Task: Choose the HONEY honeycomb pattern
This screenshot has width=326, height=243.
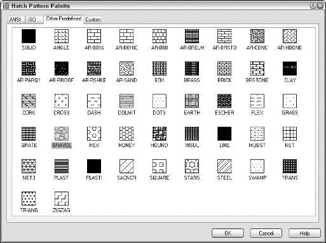Action: [126, 134]
